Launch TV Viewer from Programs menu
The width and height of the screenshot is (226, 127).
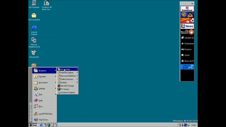[x=67, y=89]
